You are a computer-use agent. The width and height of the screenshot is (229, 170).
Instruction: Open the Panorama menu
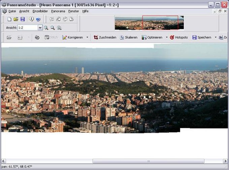point(58,11)
